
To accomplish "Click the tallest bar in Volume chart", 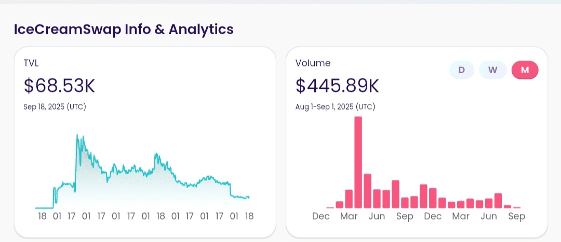I will point(358,162).
